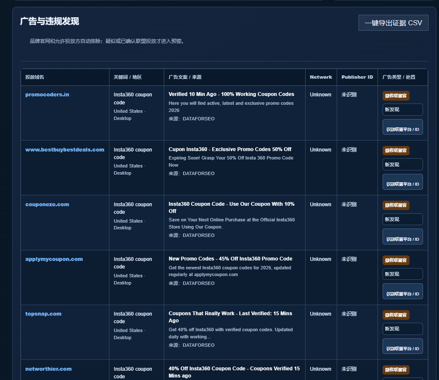Viewport: 439px width, 380px height.
Task: Open the 新发现 status dropdown for topsnap.com
Action: [403, 329]
